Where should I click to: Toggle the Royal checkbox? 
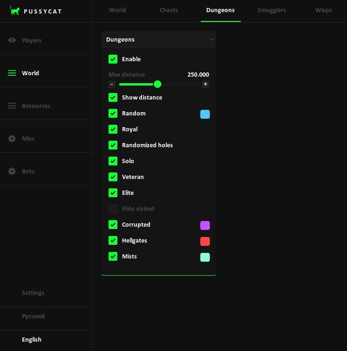113,129
